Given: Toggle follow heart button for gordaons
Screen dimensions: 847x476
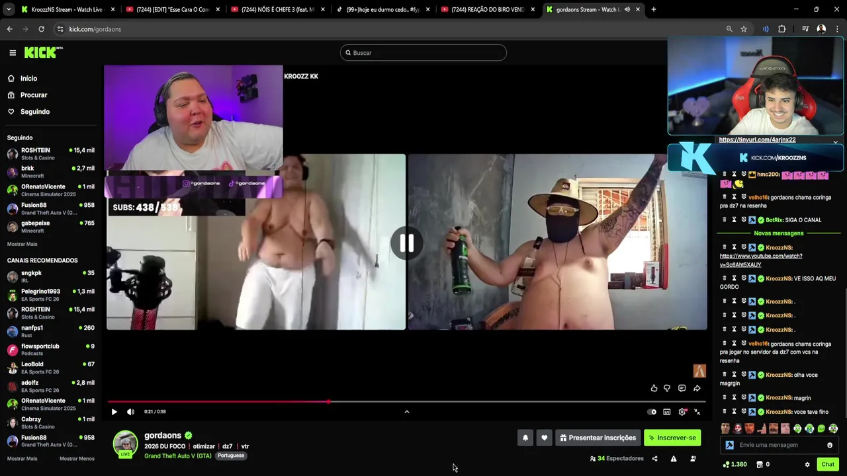Looking at the screenshot, I should 544,438.
